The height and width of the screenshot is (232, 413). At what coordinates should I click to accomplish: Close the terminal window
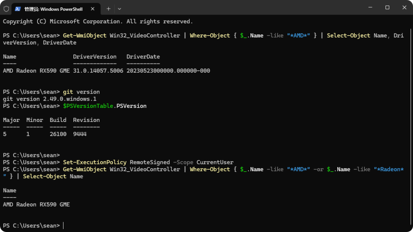[404, 7]
